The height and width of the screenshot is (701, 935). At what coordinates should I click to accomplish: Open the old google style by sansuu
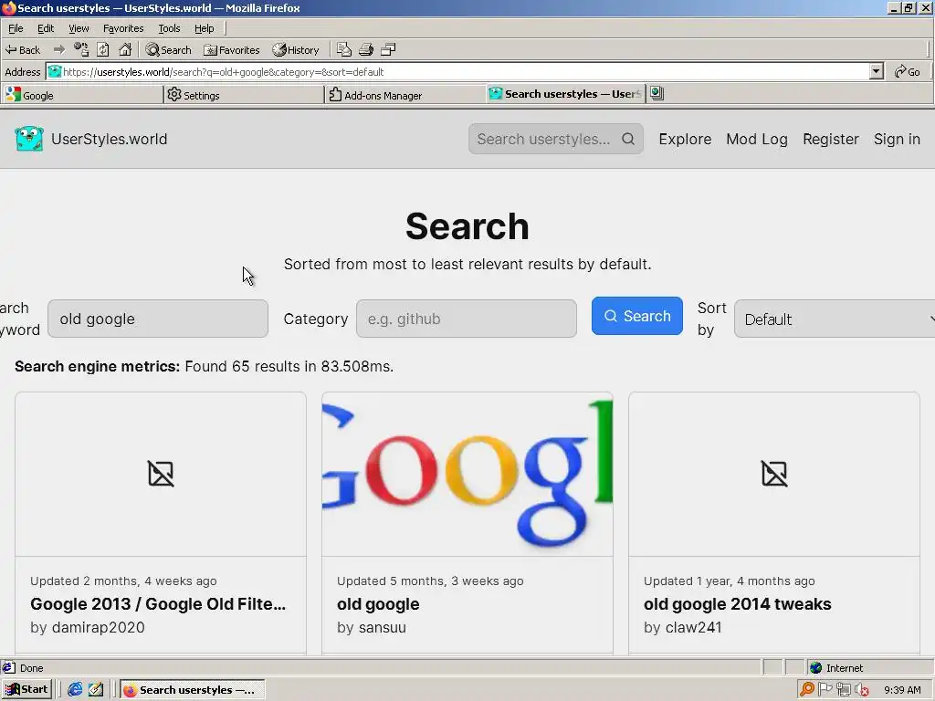378,604
